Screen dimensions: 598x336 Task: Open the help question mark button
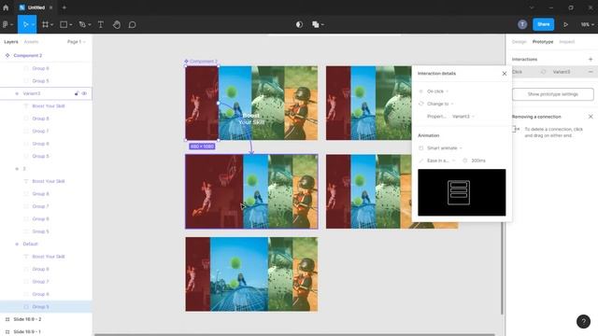tap(583, 321)
